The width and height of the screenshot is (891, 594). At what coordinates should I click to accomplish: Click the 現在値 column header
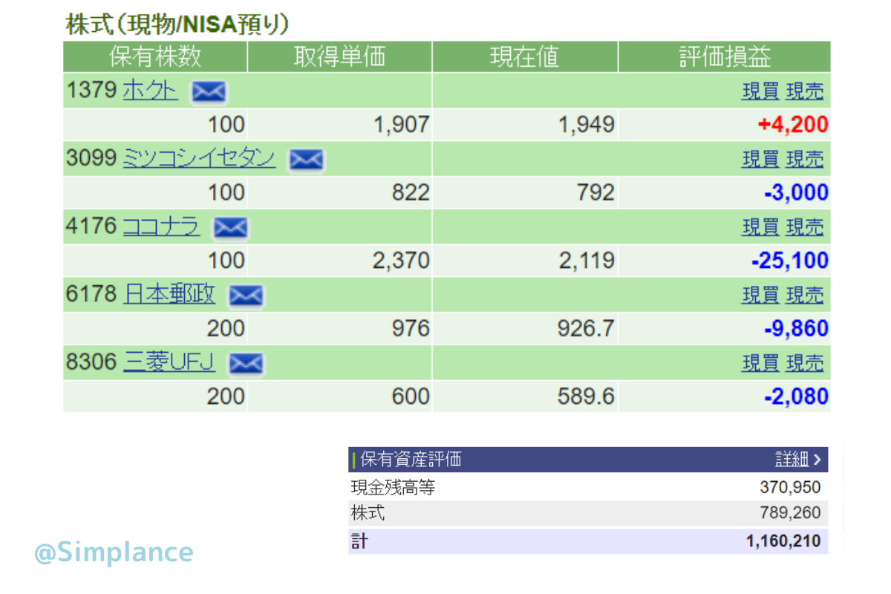click(x=525, y=57)
